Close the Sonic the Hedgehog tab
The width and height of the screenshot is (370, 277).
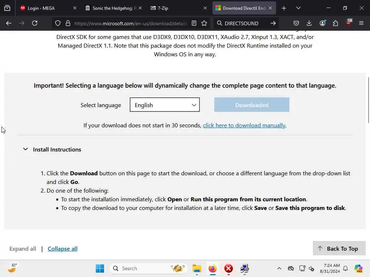[140, 8]
